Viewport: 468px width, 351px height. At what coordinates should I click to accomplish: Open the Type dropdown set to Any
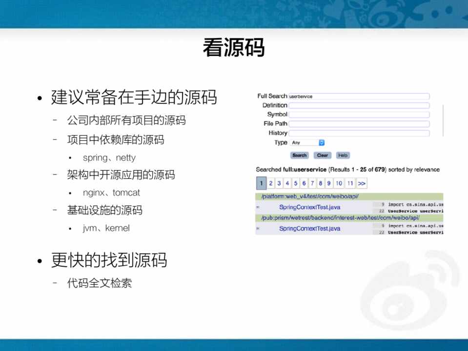307,143
